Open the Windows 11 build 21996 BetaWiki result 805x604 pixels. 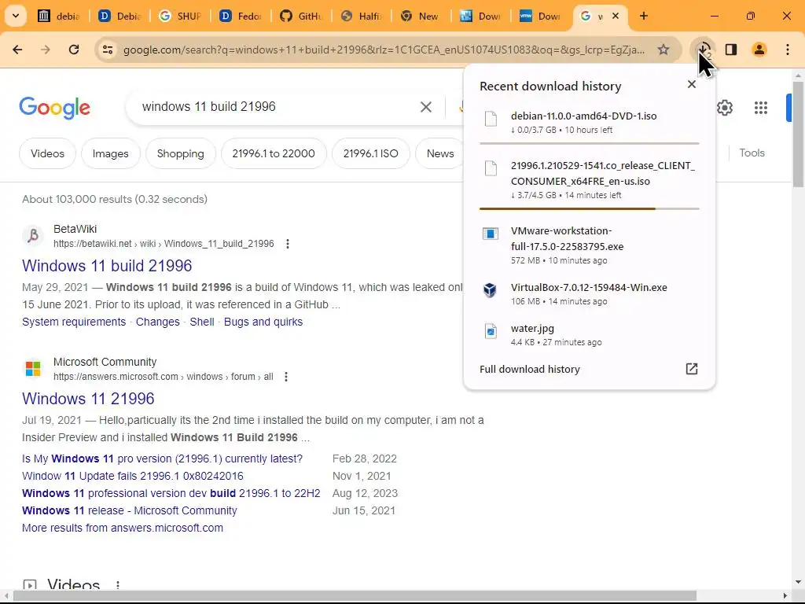point(107,266)
